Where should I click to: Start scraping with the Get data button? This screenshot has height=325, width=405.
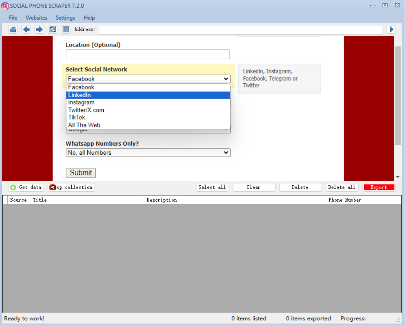26,187
